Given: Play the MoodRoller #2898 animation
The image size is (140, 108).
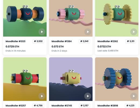Looking at the screenshot, I should pyautogui.click(x=134, y=96).
